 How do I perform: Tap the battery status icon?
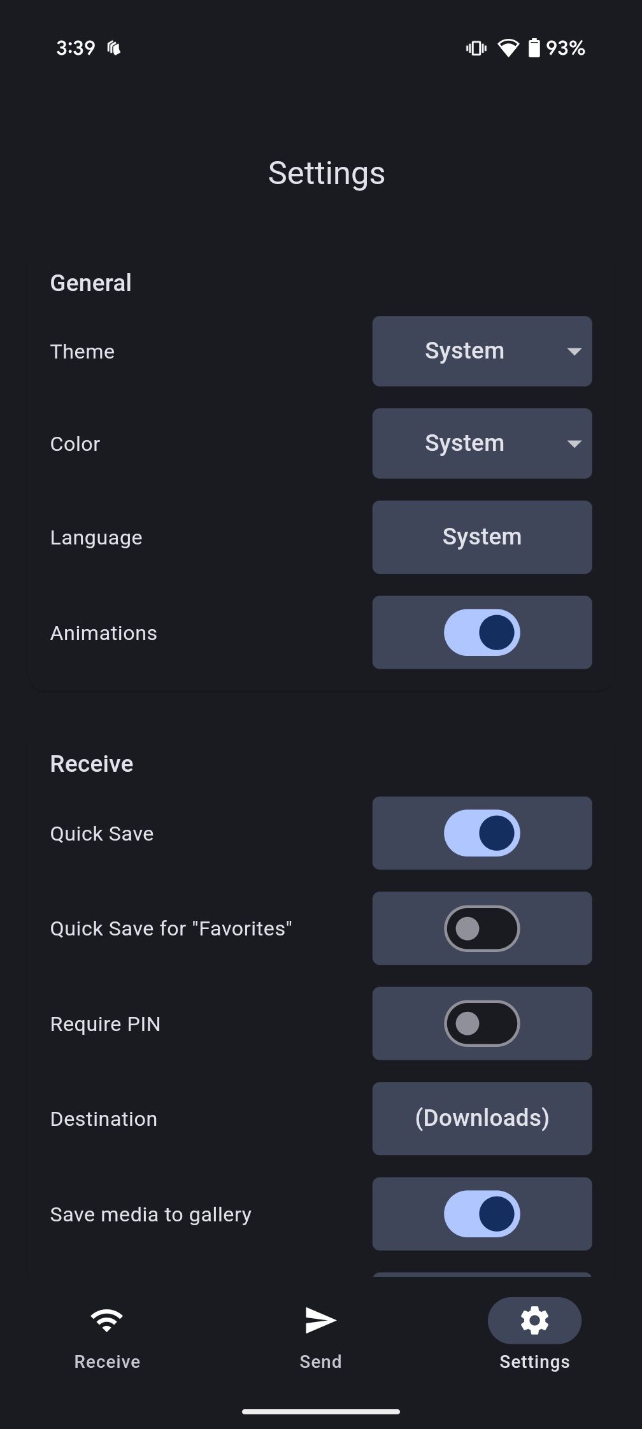pos(534,48)
